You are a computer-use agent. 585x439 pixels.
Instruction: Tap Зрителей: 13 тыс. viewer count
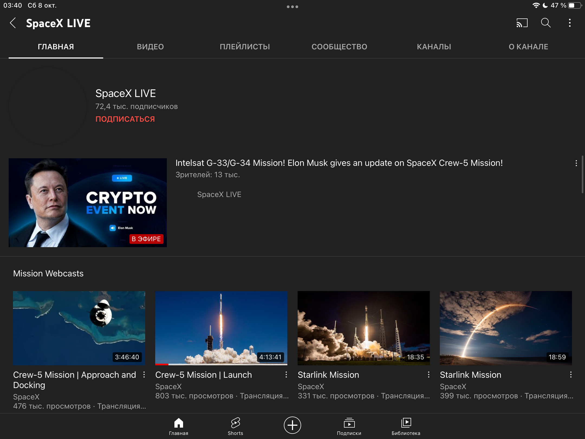[x=208, y=175]
